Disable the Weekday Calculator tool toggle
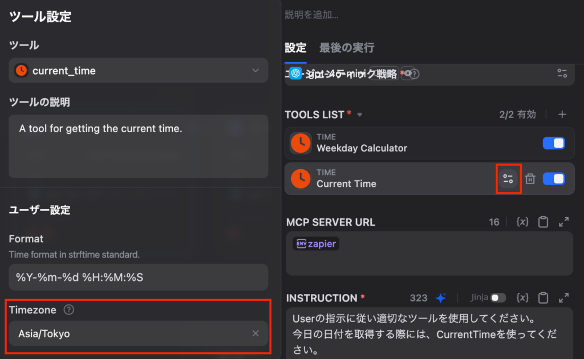This screenshot has width=584, height=359. [x=554, y=143]
